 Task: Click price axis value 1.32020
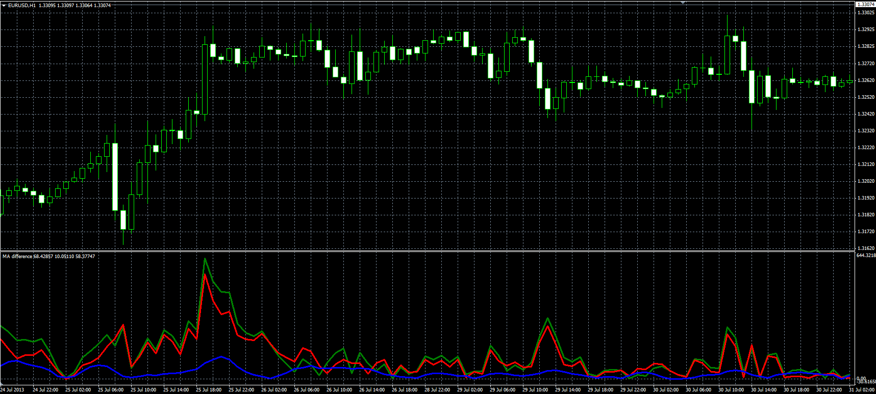866,181
